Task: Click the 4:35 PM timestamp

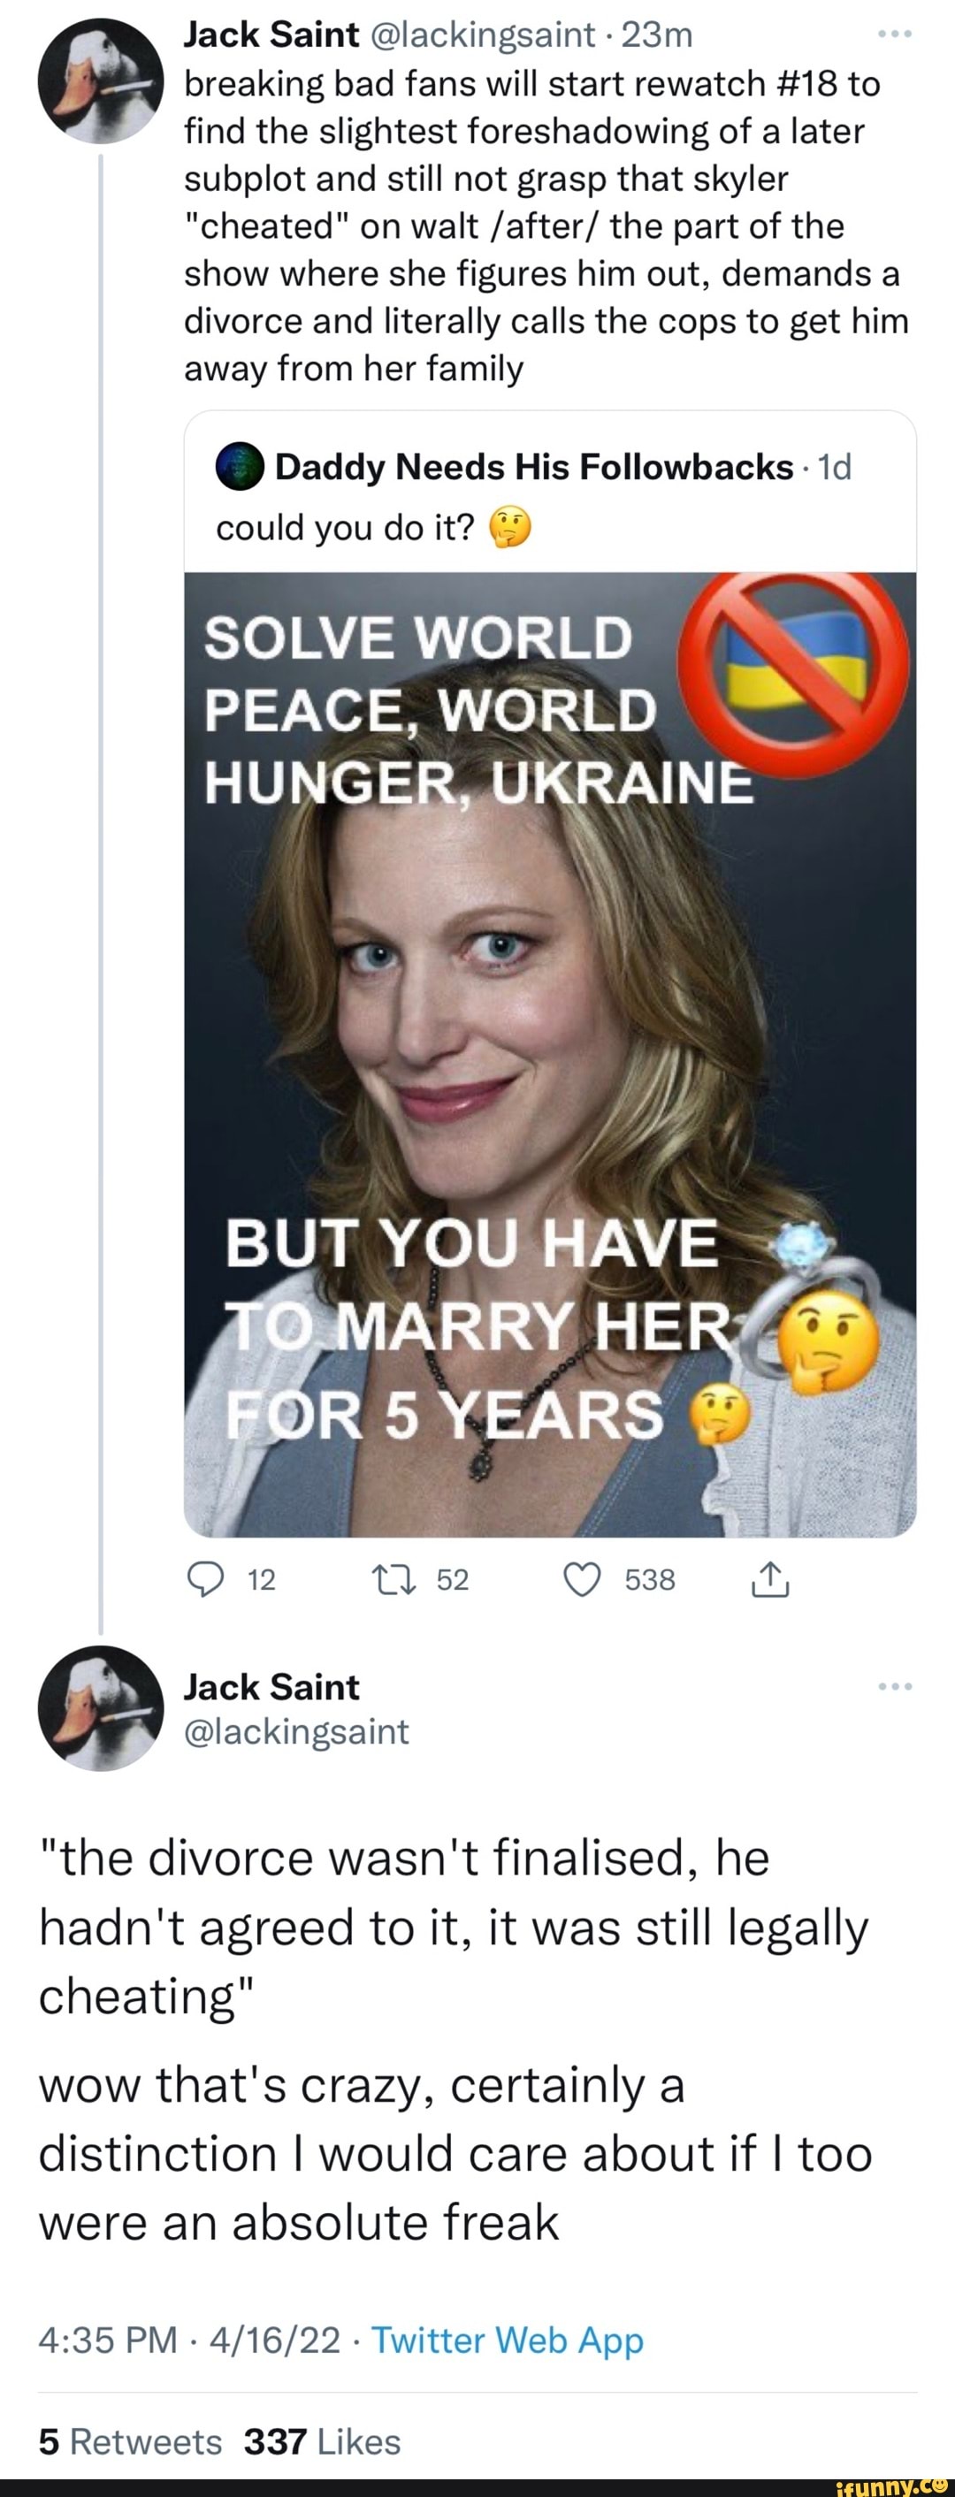Action: [x=108, y=2340]
